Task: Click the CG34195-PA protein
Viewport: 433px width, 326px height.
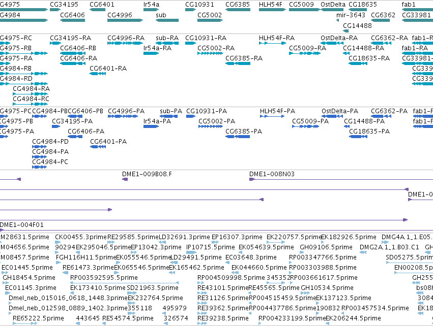Action: 56,126
